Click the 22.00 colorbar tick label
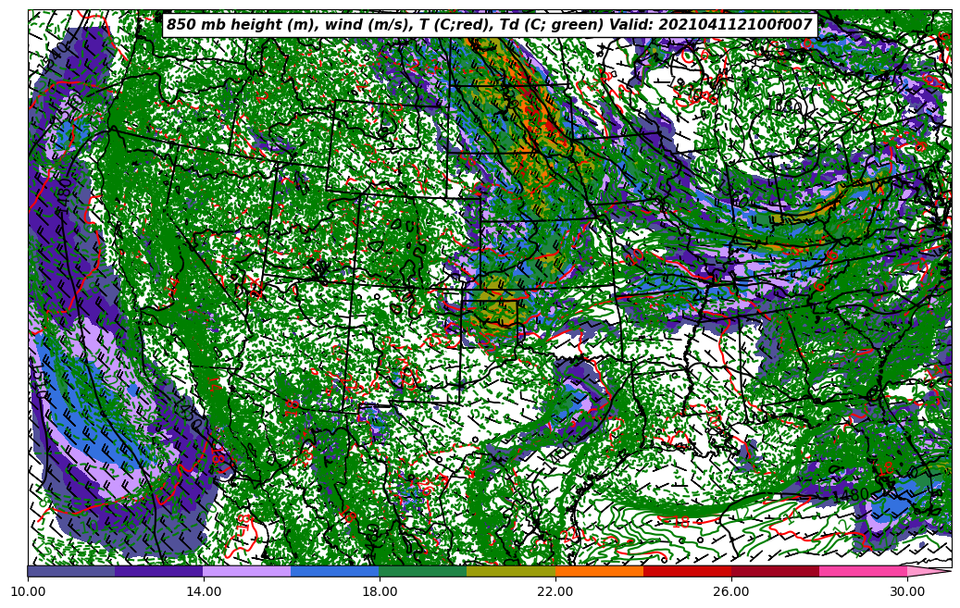Image resolution: width=960 pixels, height=608 pixels. click(555, 592)
